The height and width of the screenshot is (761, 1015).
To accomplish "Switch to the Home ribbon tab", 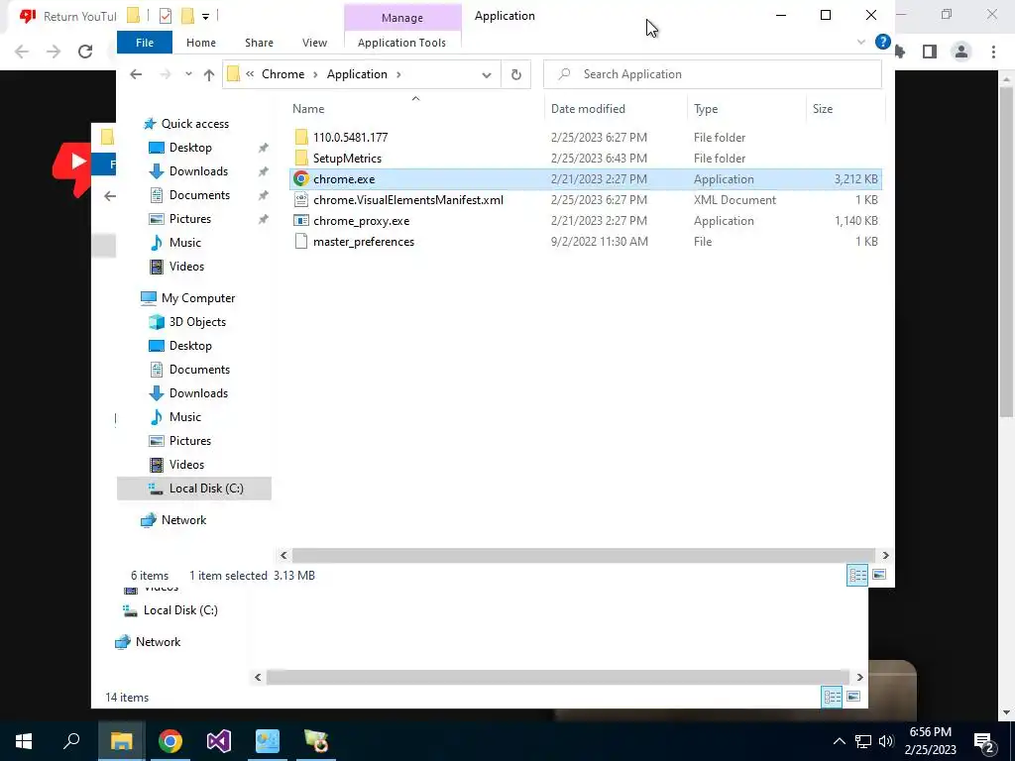I will (200, 43).
